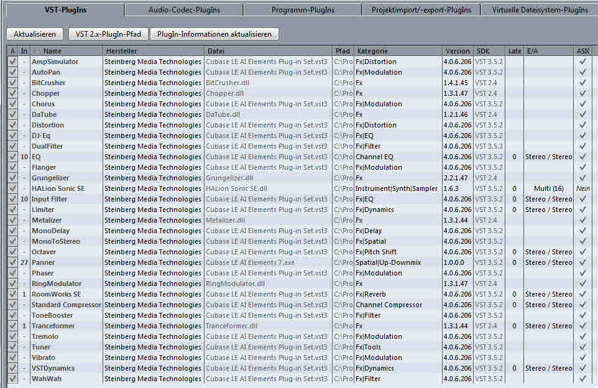
Task: Click the RingModulator.dll file entry
Action: click(235, 284)
